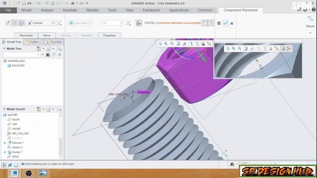Screen dimensions: 317x178
Task: Click Zoom Out icon in main graphics toolbar
Action: (172, 44)
